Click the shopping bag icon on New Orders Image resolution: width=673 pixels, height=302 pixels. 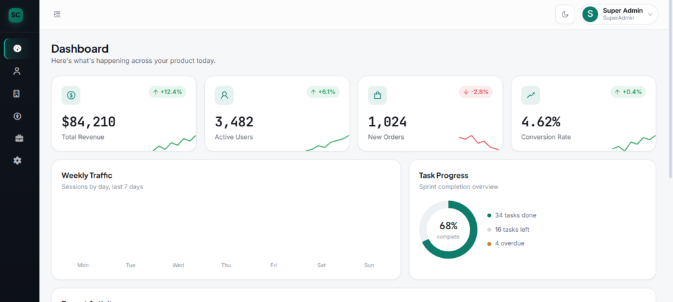pyautogui.click(x=377, y=96)
